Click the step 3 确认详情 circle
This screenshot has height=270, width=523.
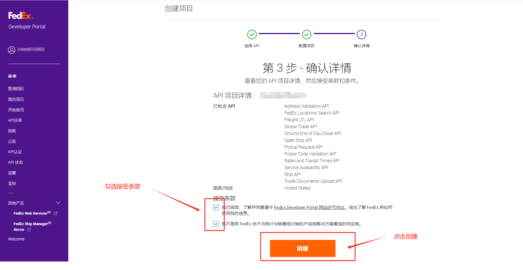click(x=361, y=34)
